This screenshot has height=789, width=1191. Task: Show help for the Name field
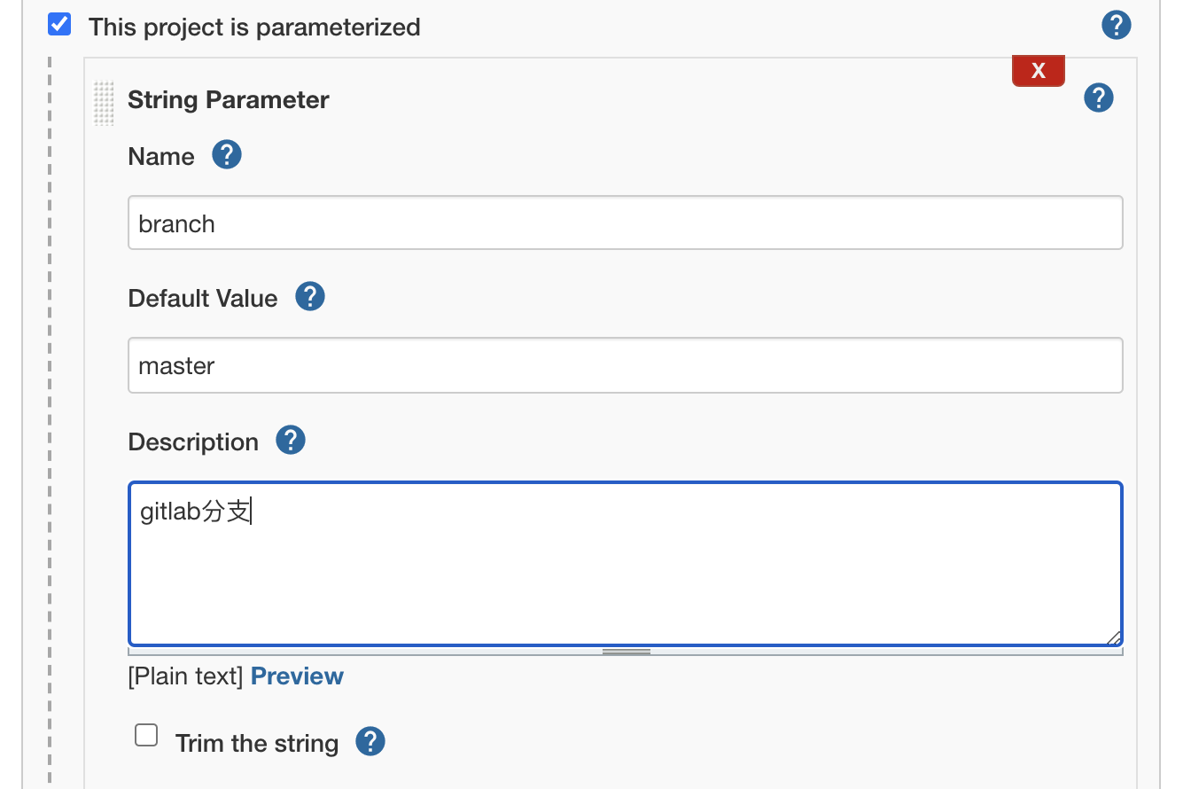pyautogui.click(x=227, y=155)
